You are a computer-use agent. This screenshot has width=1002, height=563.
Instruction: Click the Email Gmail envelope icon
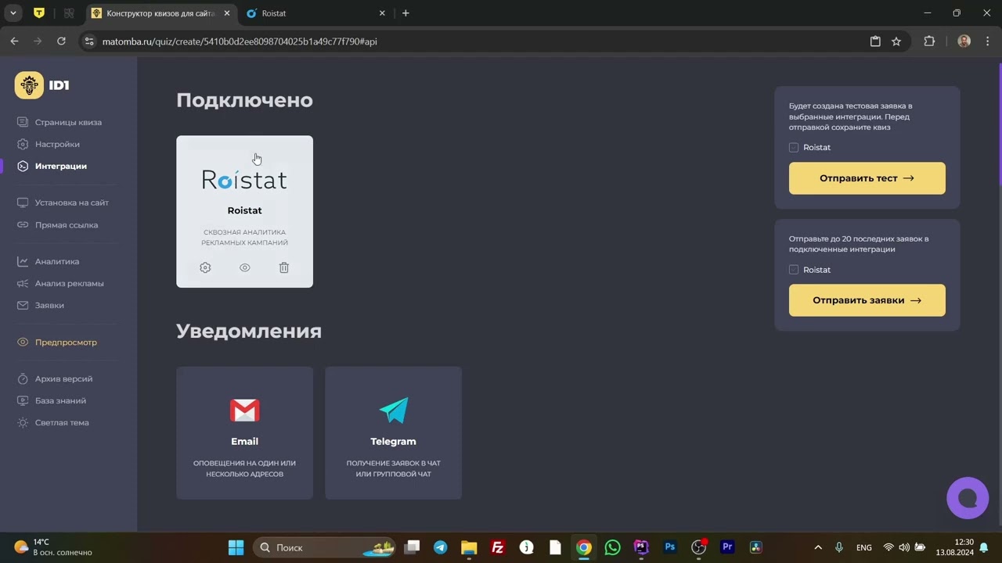coord(245,411)
